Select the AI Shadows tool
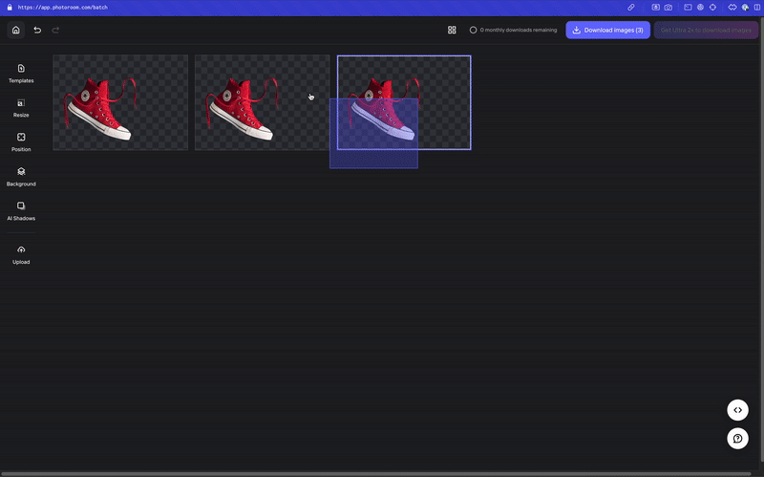The width and height of the screenshot is (764, 477). [x=21, y=210]
